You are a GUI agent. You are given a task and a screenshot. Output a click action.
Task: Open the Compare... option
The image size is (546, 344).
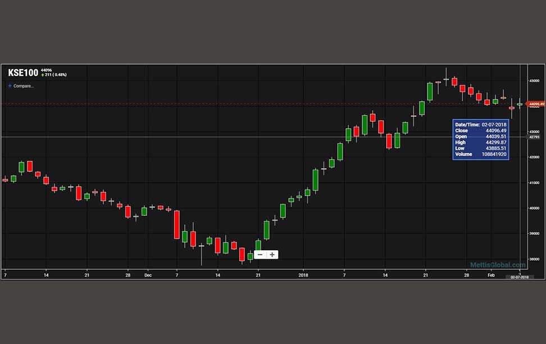[24, 86]
